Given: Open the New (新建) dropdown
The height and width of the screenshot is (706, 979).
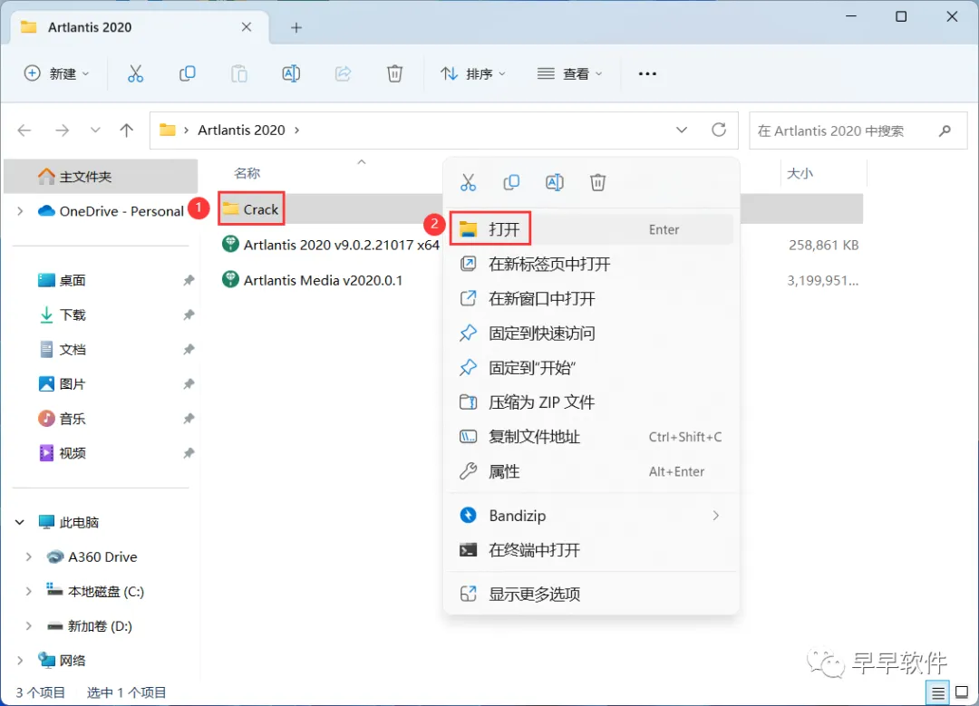Looking at the screenshot, I should 57,73.
